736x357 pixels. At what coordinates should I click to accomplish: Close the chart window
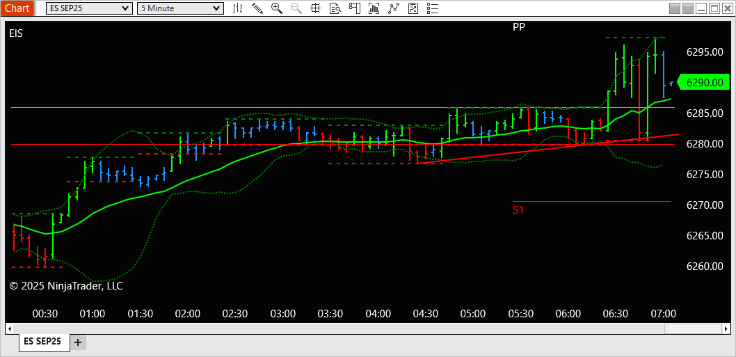point(727,8)
